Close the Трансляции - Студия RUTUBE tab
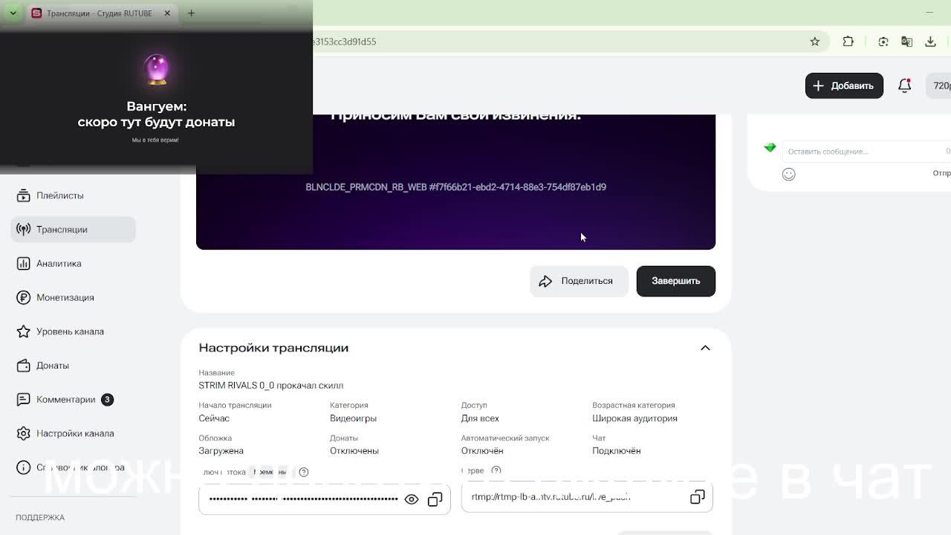The image size is (951, 535). tap(167, 13)
